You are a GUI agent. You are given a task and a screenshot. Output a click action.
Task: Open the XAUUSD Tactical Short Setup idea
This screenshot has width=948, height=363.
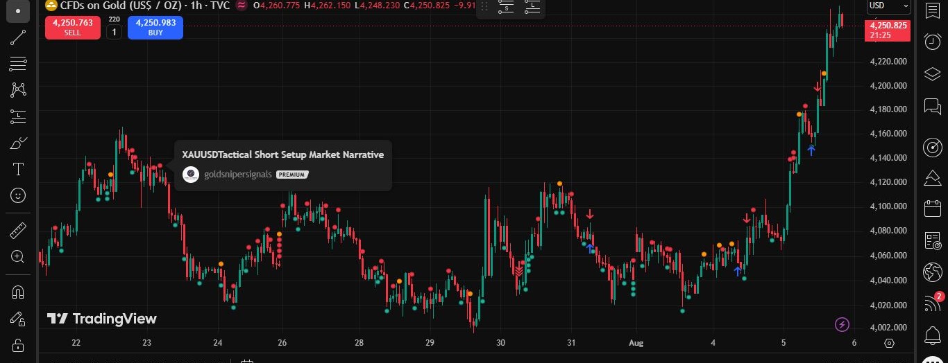[x=283, y=154]
